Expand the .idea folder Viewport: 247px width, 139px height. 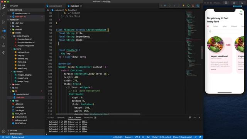point(17,26)
